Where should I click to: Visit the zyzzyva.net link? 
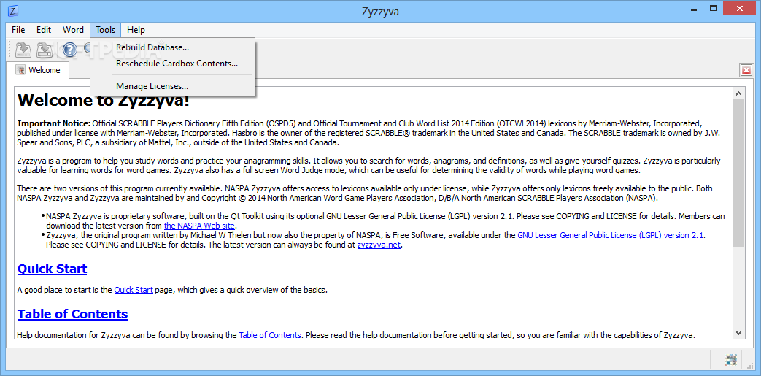(379, 245)
